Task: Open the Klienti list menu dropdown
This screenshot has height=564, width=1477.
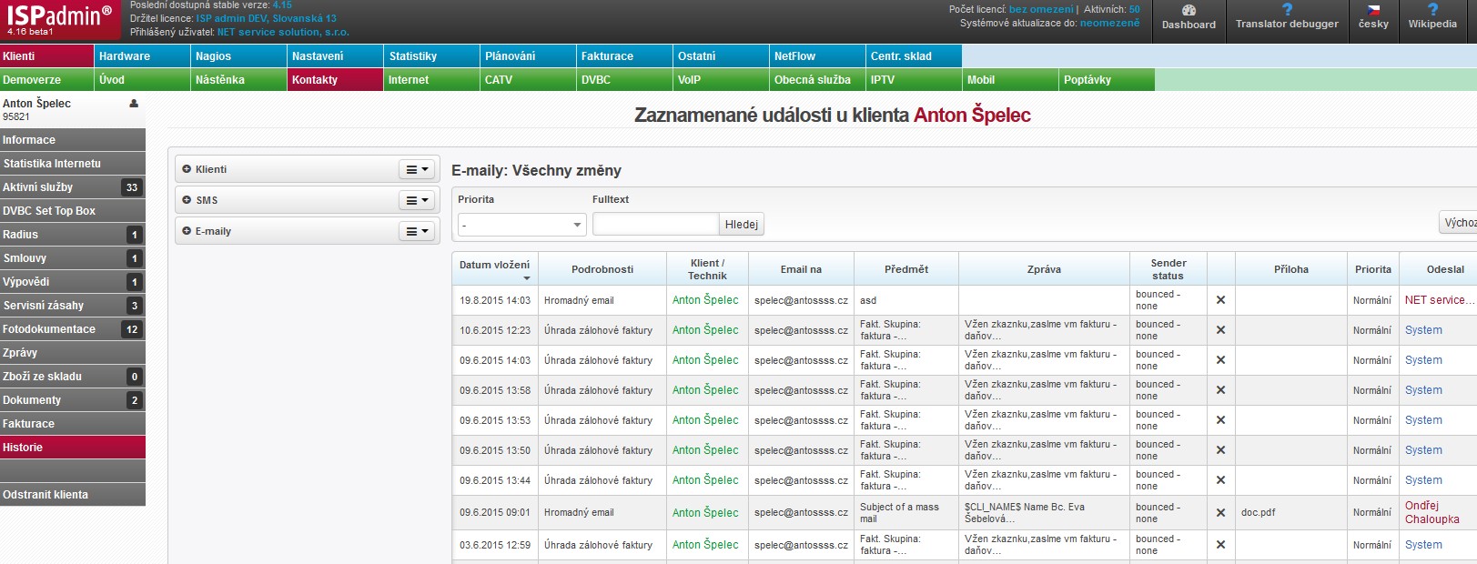Action: pos(417,169)
